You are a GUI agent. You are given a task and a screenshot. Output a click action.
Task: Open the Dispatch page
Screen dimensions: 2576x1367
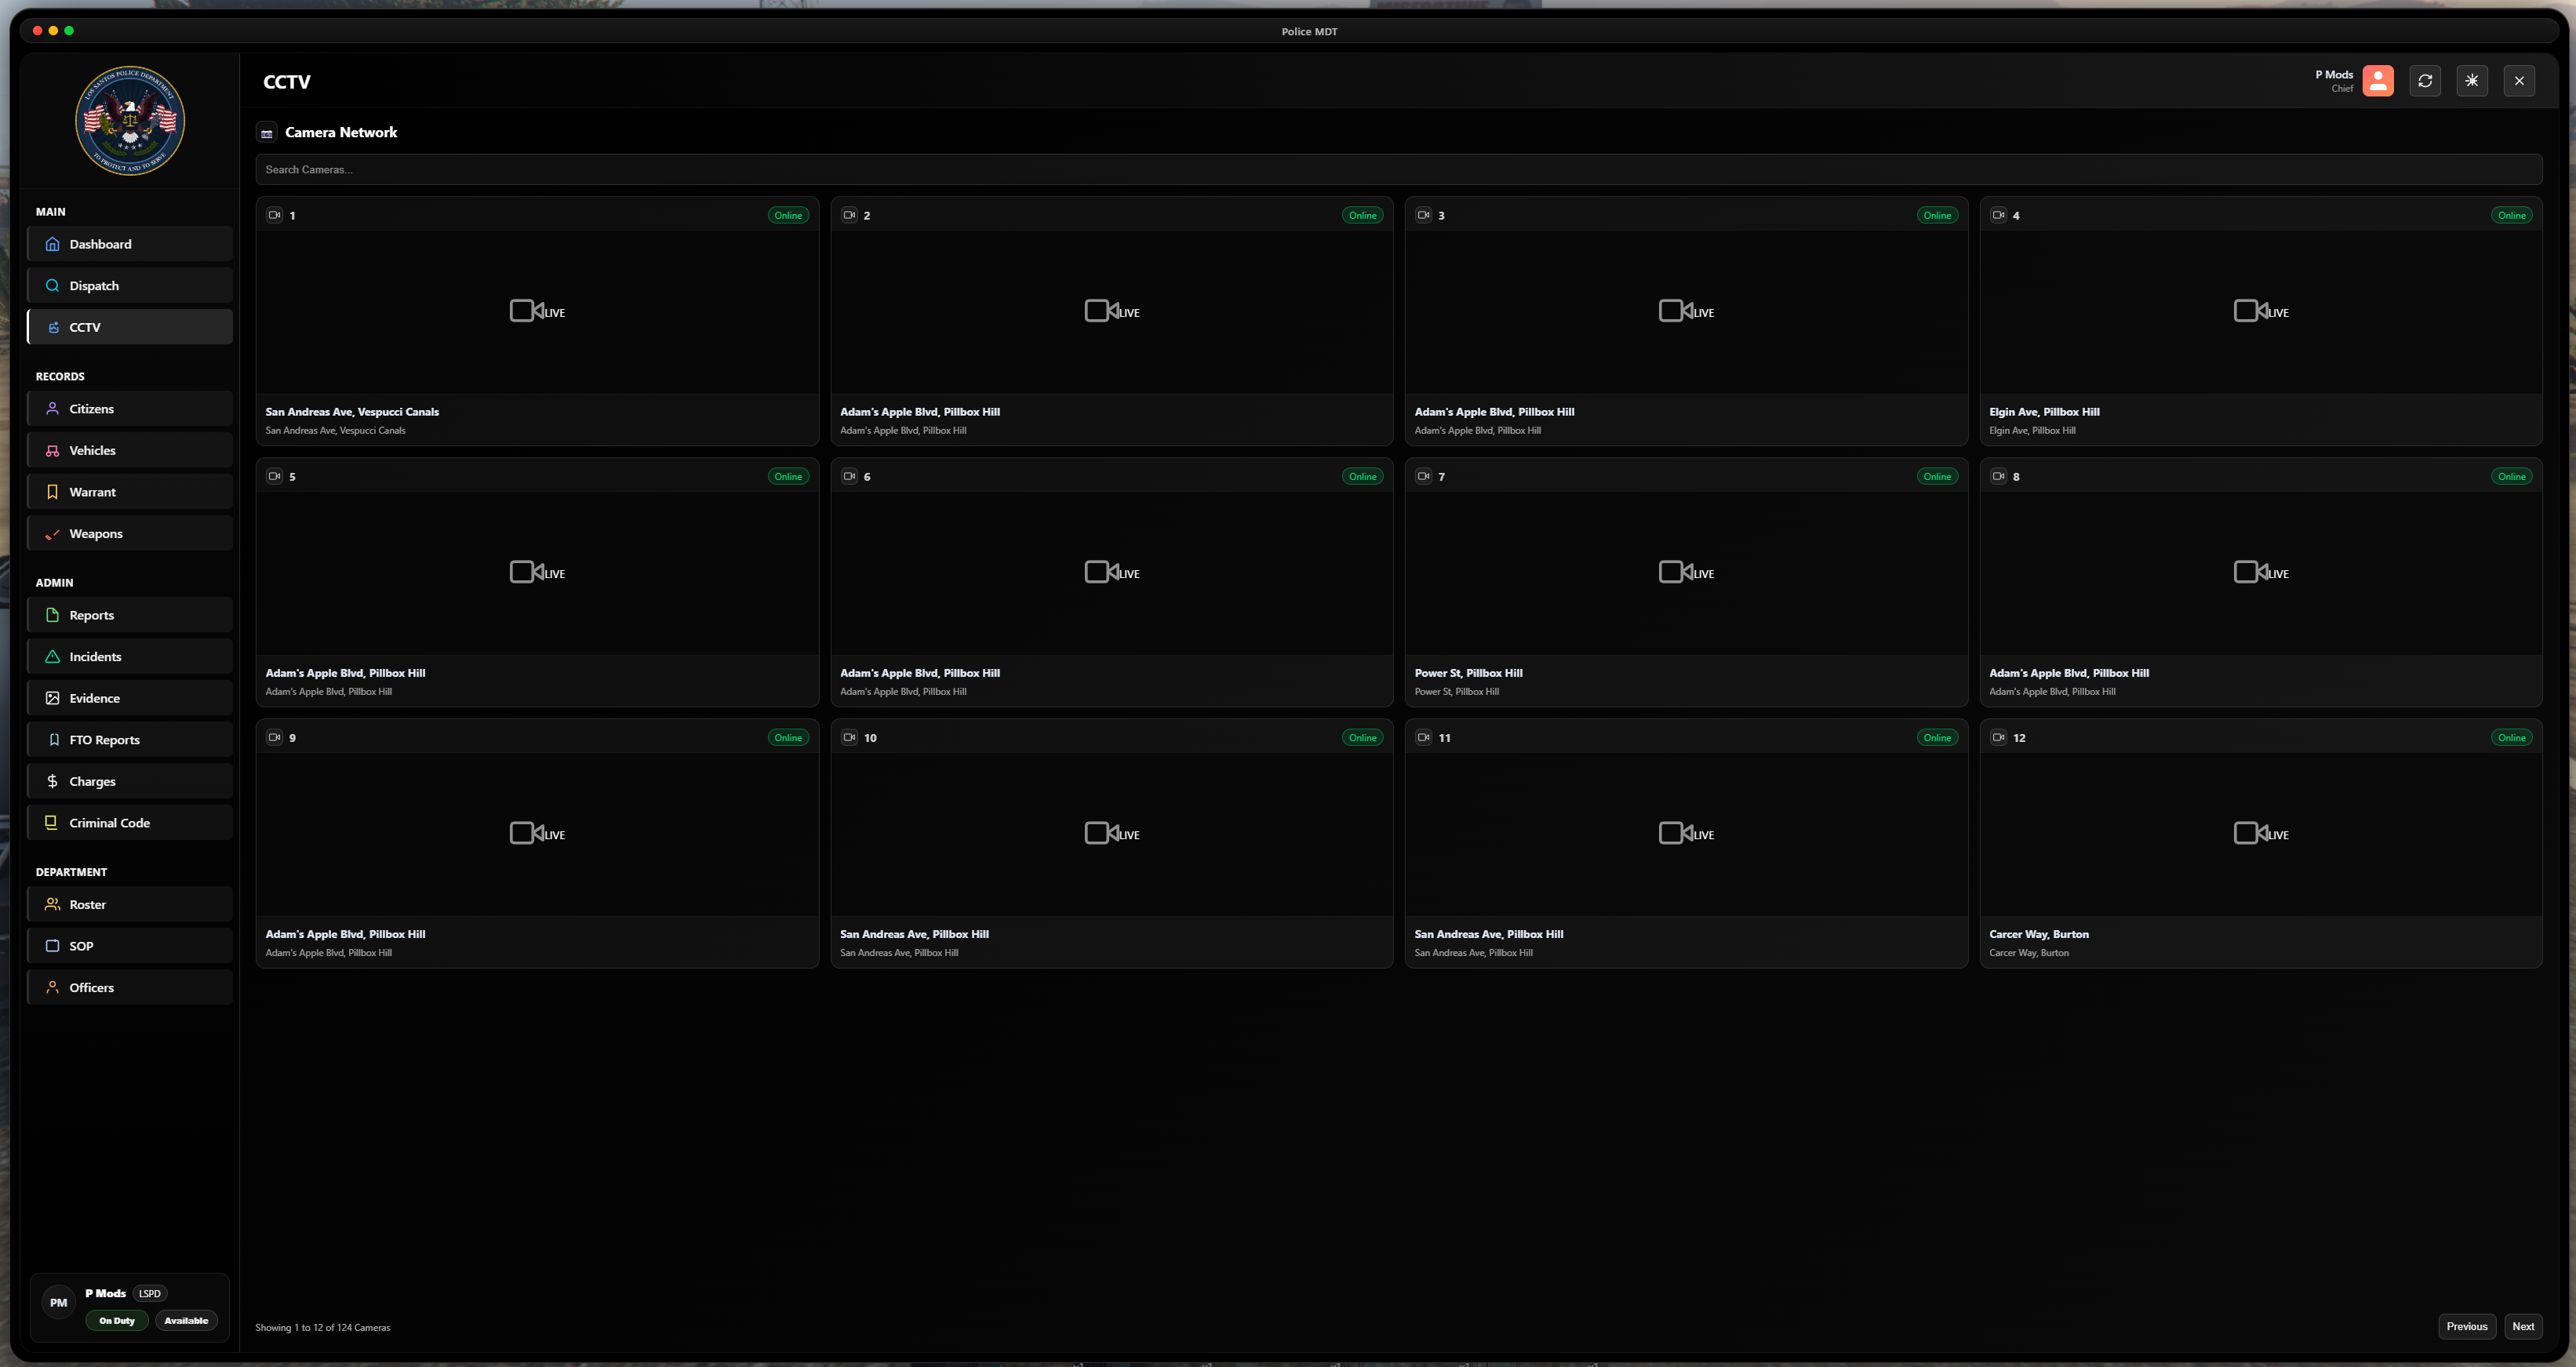[130, 286]
